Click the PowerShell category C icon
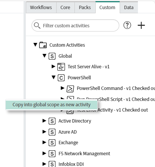This screenshot has width=155, height=167. click(x=61, y=78)
